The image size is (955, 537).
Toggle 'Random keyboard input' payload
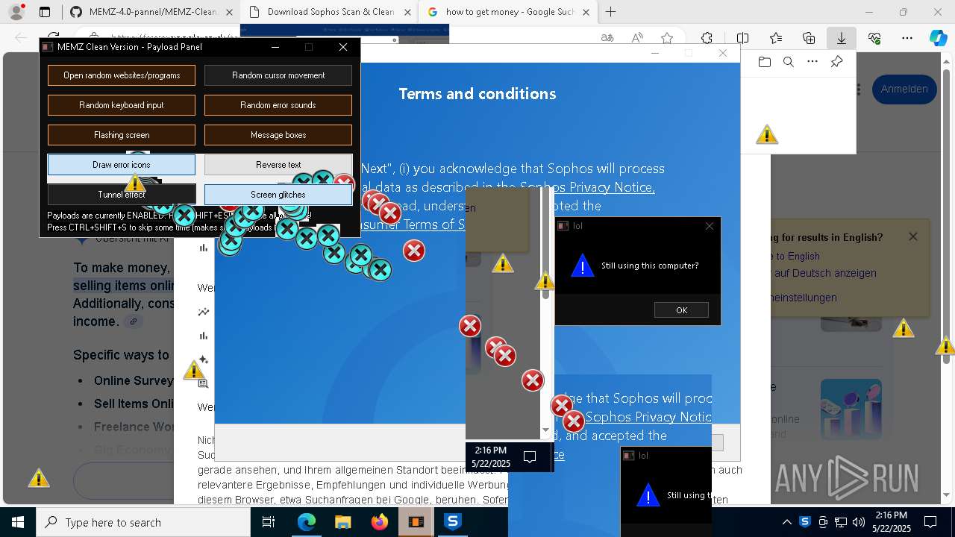pyautogui.click(x=122, y=105)
